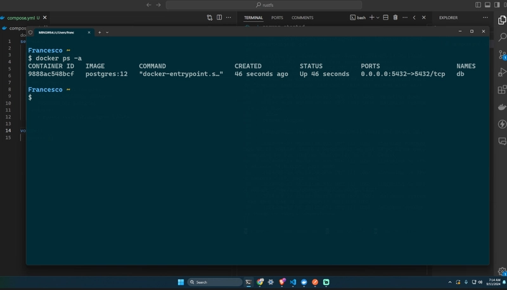Open Docker view in activity bar
This screenshot has height=290, width=507.
point(502,107)
